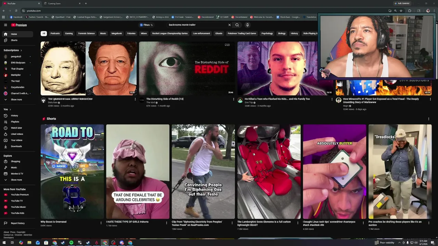Image resolution: width=438 pixels, height=246 pixels.
Task: Open Report history in the sidebar
Action: pyautogui.click(x=17, y=223)
